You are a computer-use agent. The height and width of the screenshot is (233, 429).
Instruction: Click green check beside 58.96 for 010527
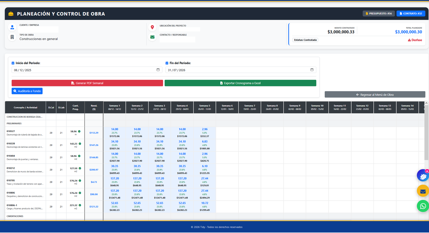tap(79, 131)
